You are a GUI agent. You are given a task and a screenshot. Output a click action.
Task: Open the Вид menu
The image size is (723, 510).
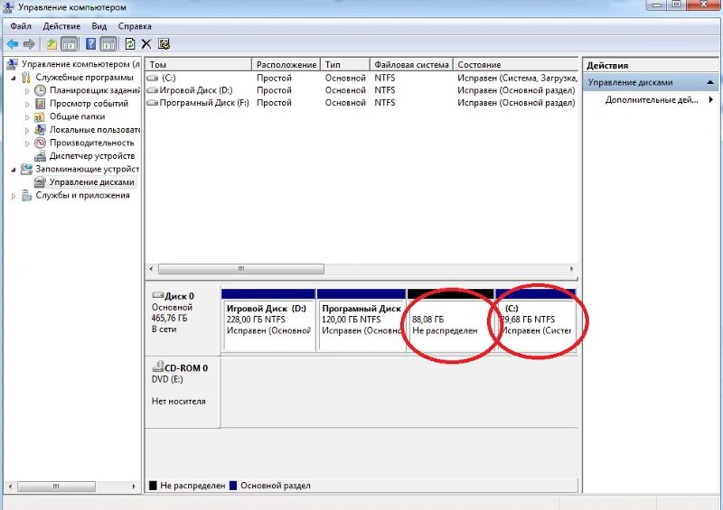click(x=99, y=26)
